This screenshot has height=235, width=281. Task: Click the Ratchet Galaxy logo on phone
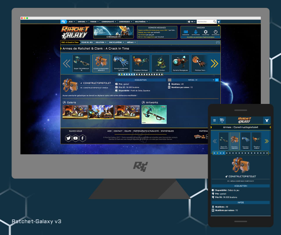point(245,120)
